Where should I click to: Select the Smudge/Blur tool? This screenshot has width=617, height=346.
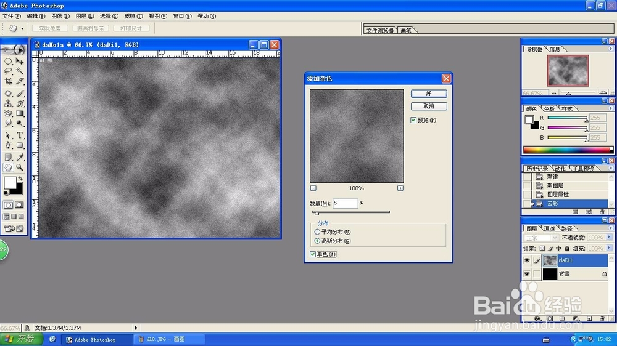tap(8, 123)
